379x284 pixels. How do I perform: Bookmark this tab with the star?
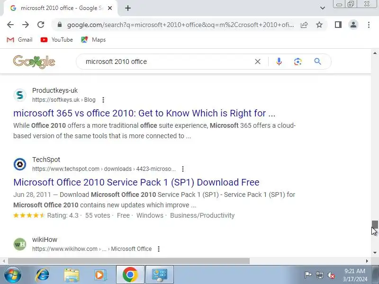319,25
